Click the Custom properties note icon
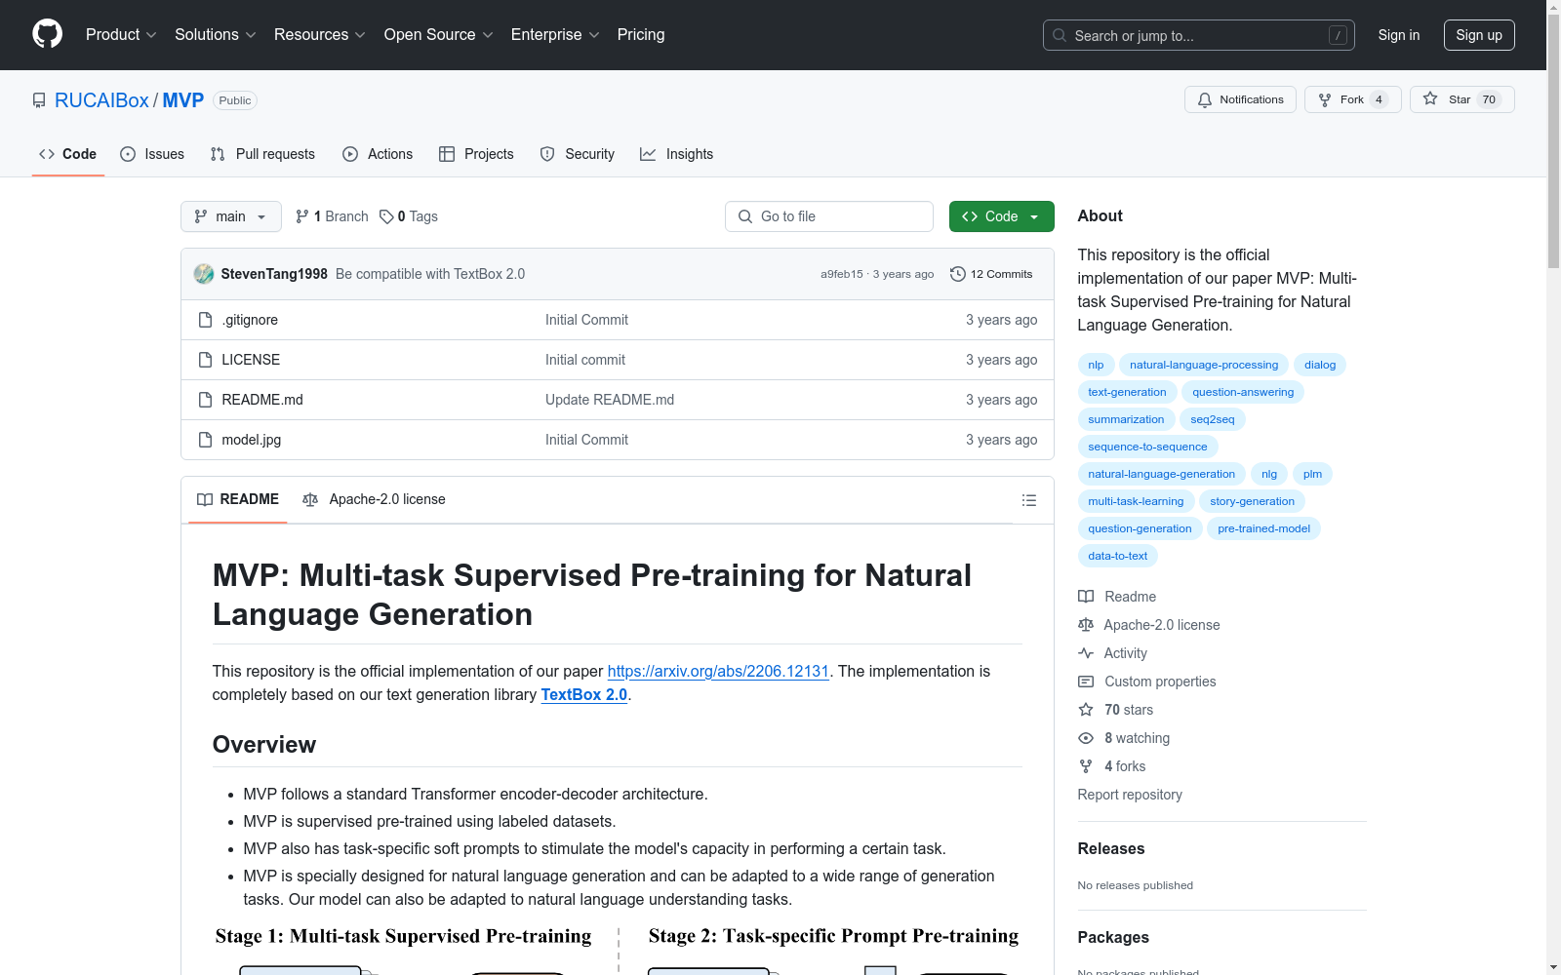Image resolution: width=1561 pixels, height=975 pixels. coord(1086,682)
